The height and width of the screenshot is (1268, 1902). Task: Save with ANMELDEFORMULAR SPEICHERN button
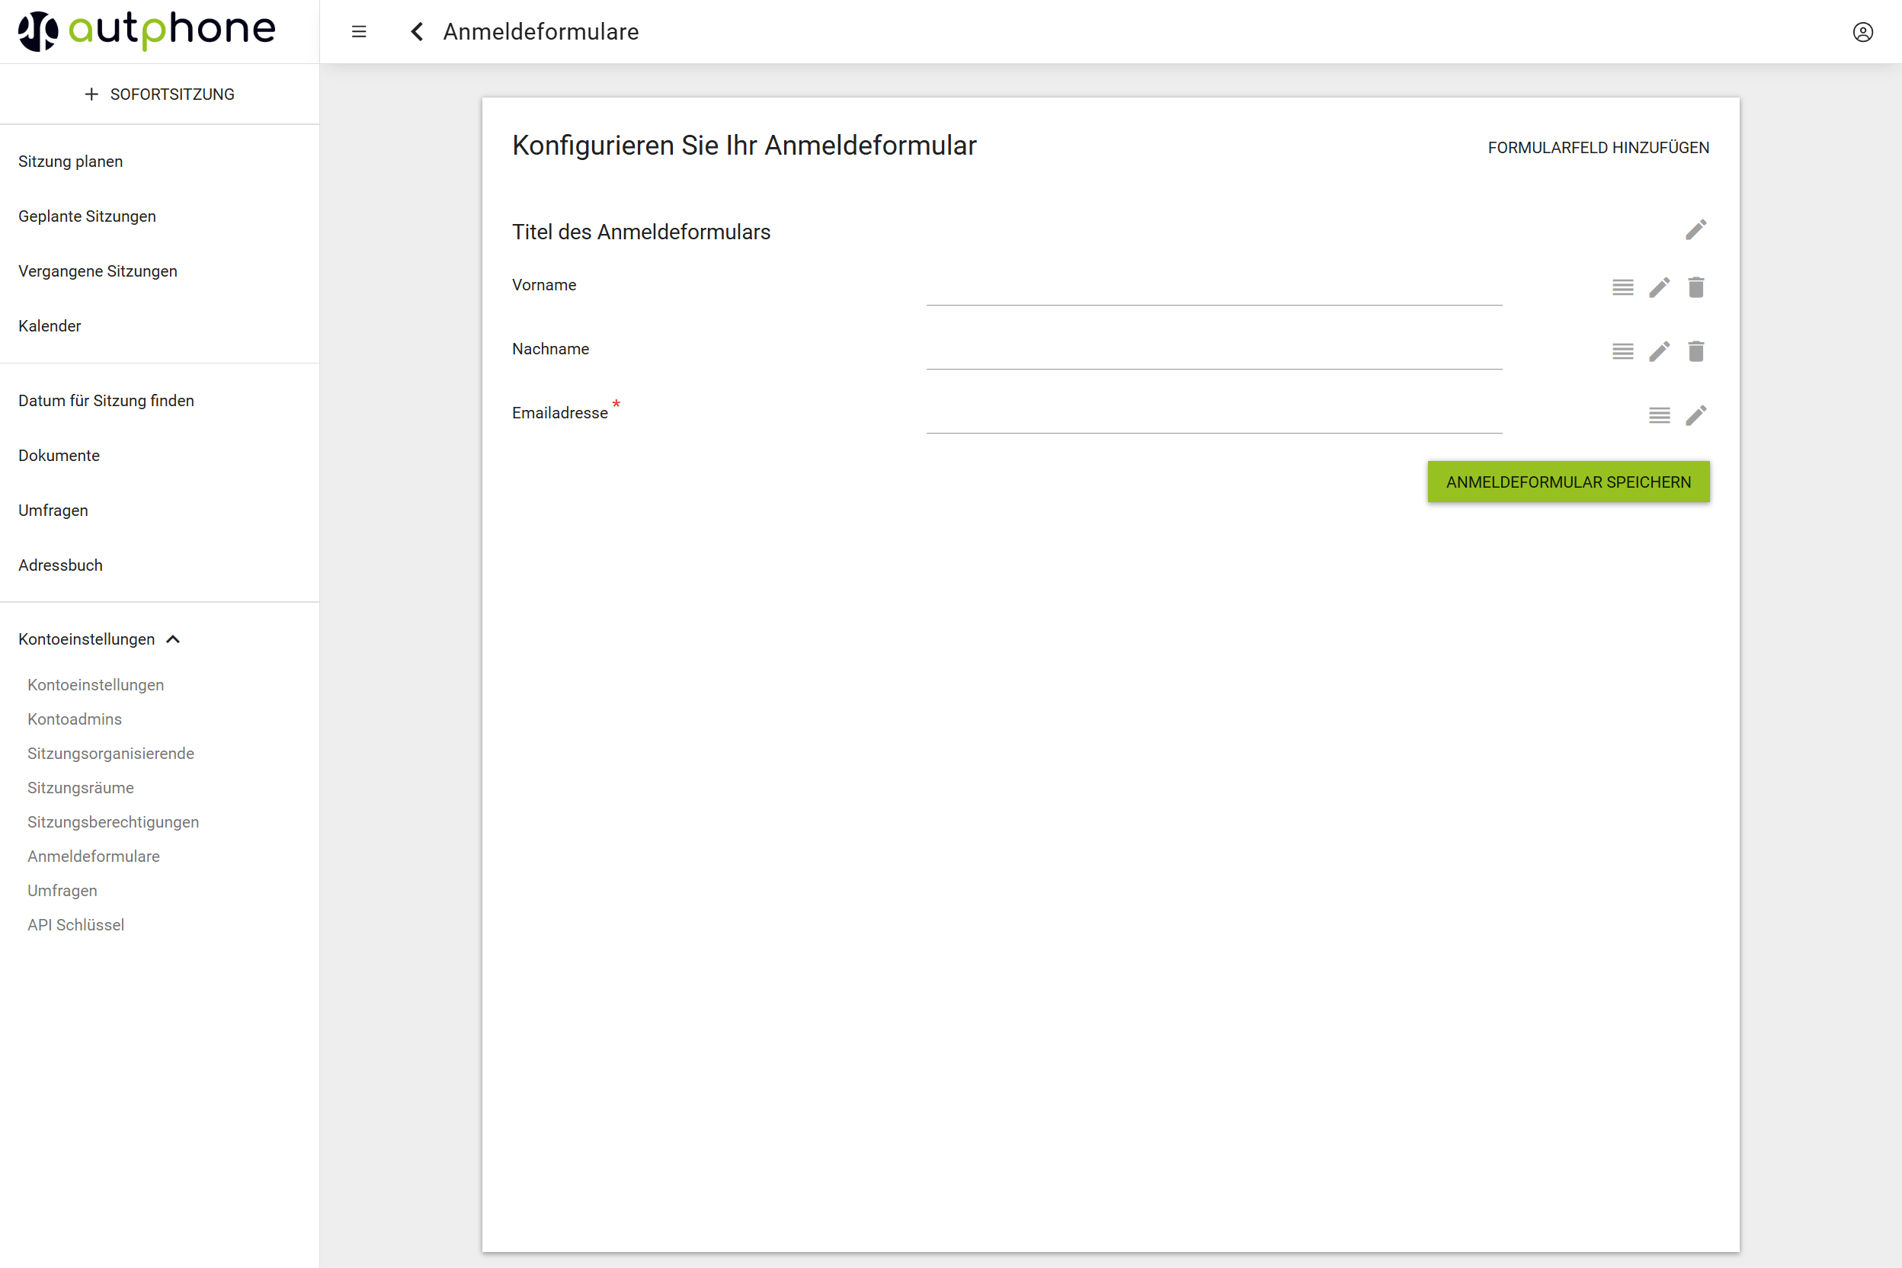pyautogui.click(x=1567, y=482)
